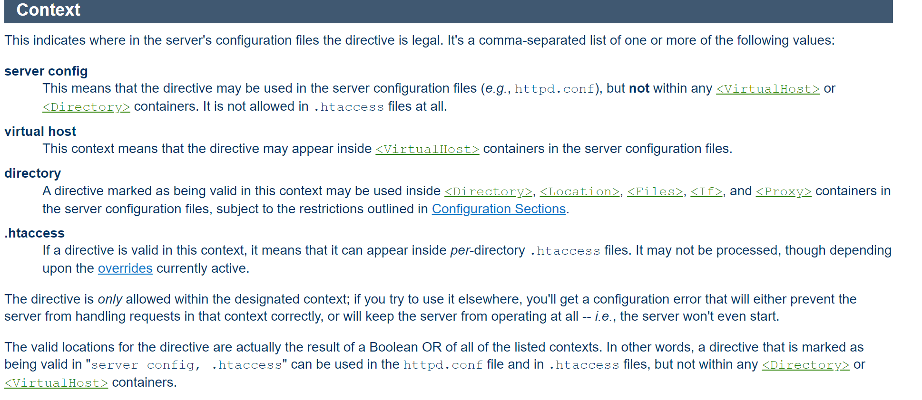Viewport: 922px width, 400px height.
Task: Click the 'server config' term heading
Action: coord(46,71)
